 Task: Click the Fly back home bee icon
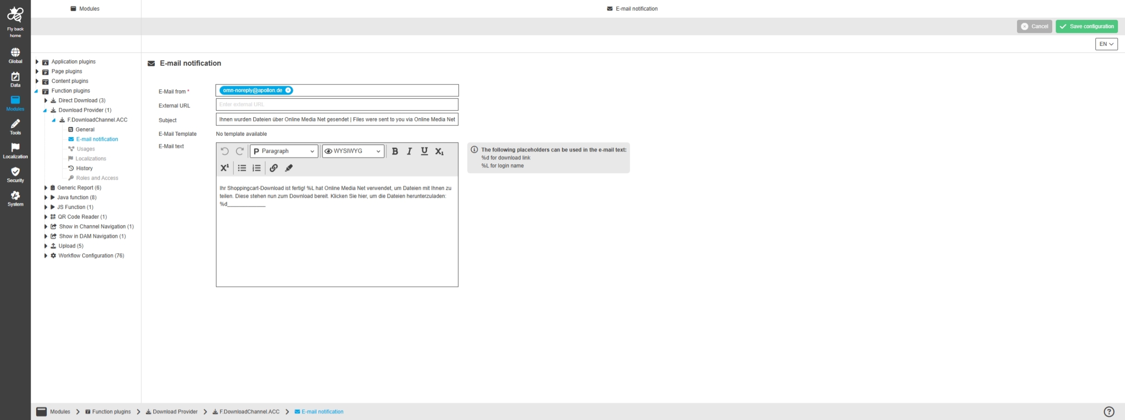click(x=15, y=15)
